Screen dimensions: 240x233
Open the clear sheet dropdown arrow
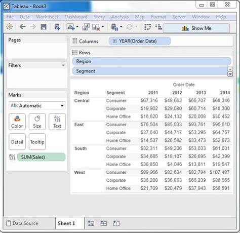[x=103, y=26]
